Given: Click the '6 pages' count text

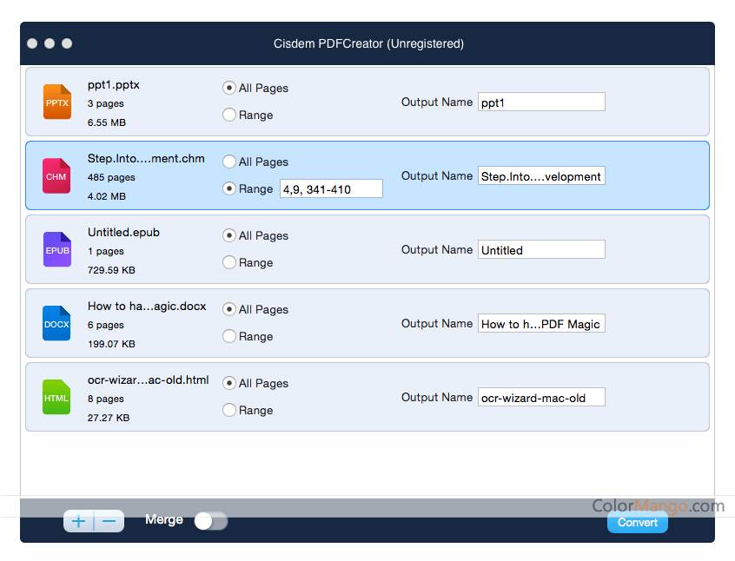Looking at the screenshot, I should (105, 325).
